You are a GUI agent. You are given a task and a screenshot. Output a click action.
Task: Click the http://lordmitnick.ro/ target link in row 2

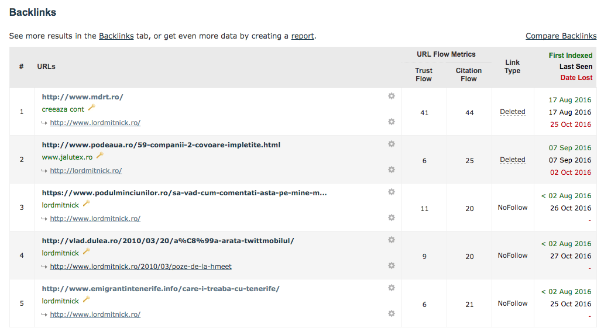point(85,171)
